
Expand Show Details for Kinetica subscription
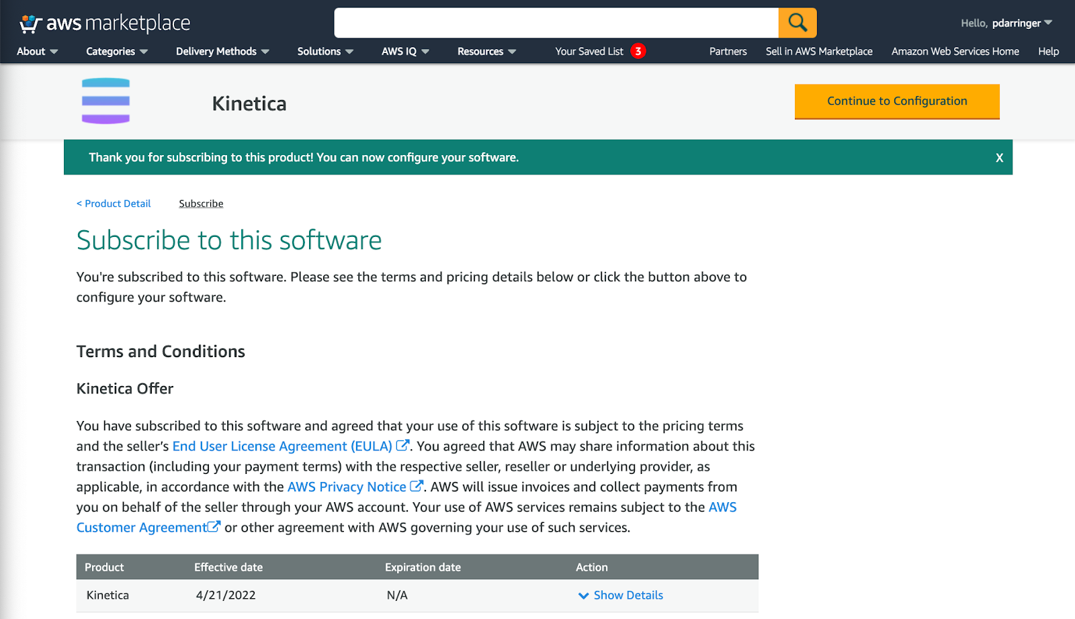click(627, 595)
